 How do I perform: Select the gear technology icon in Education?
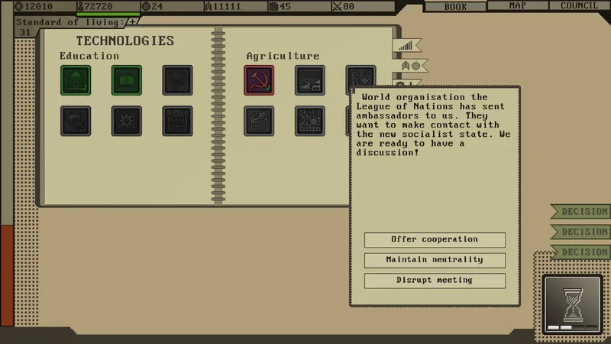coord(127,121)
